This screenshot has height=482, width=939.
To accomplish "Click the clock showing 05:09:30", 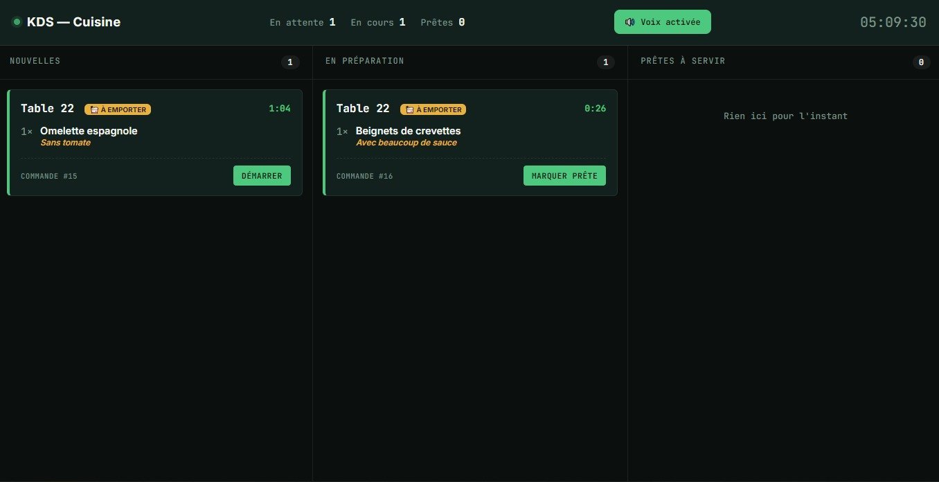I will [893, 22].
